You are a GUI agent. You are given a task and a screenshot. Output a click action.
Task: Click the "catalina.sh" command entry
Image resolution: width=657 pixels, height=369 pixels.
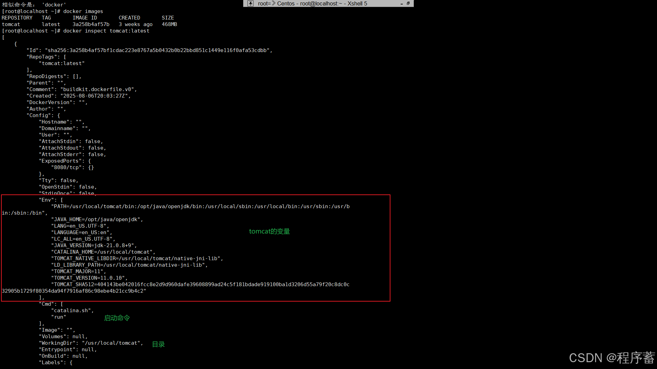[73, 310]
